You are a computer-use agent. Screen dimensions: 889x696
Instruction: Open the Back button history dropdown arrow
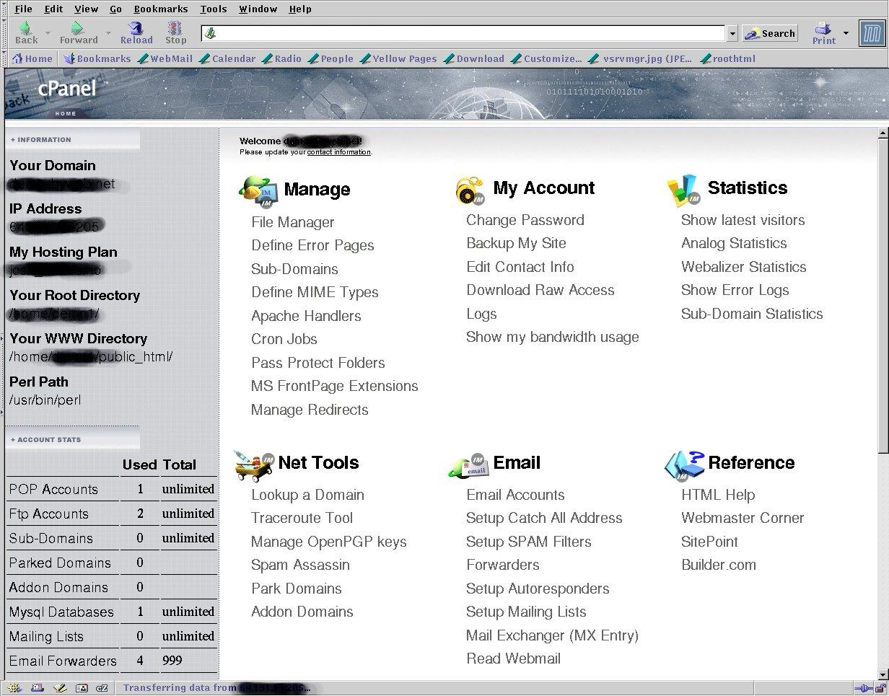point(48,32)
